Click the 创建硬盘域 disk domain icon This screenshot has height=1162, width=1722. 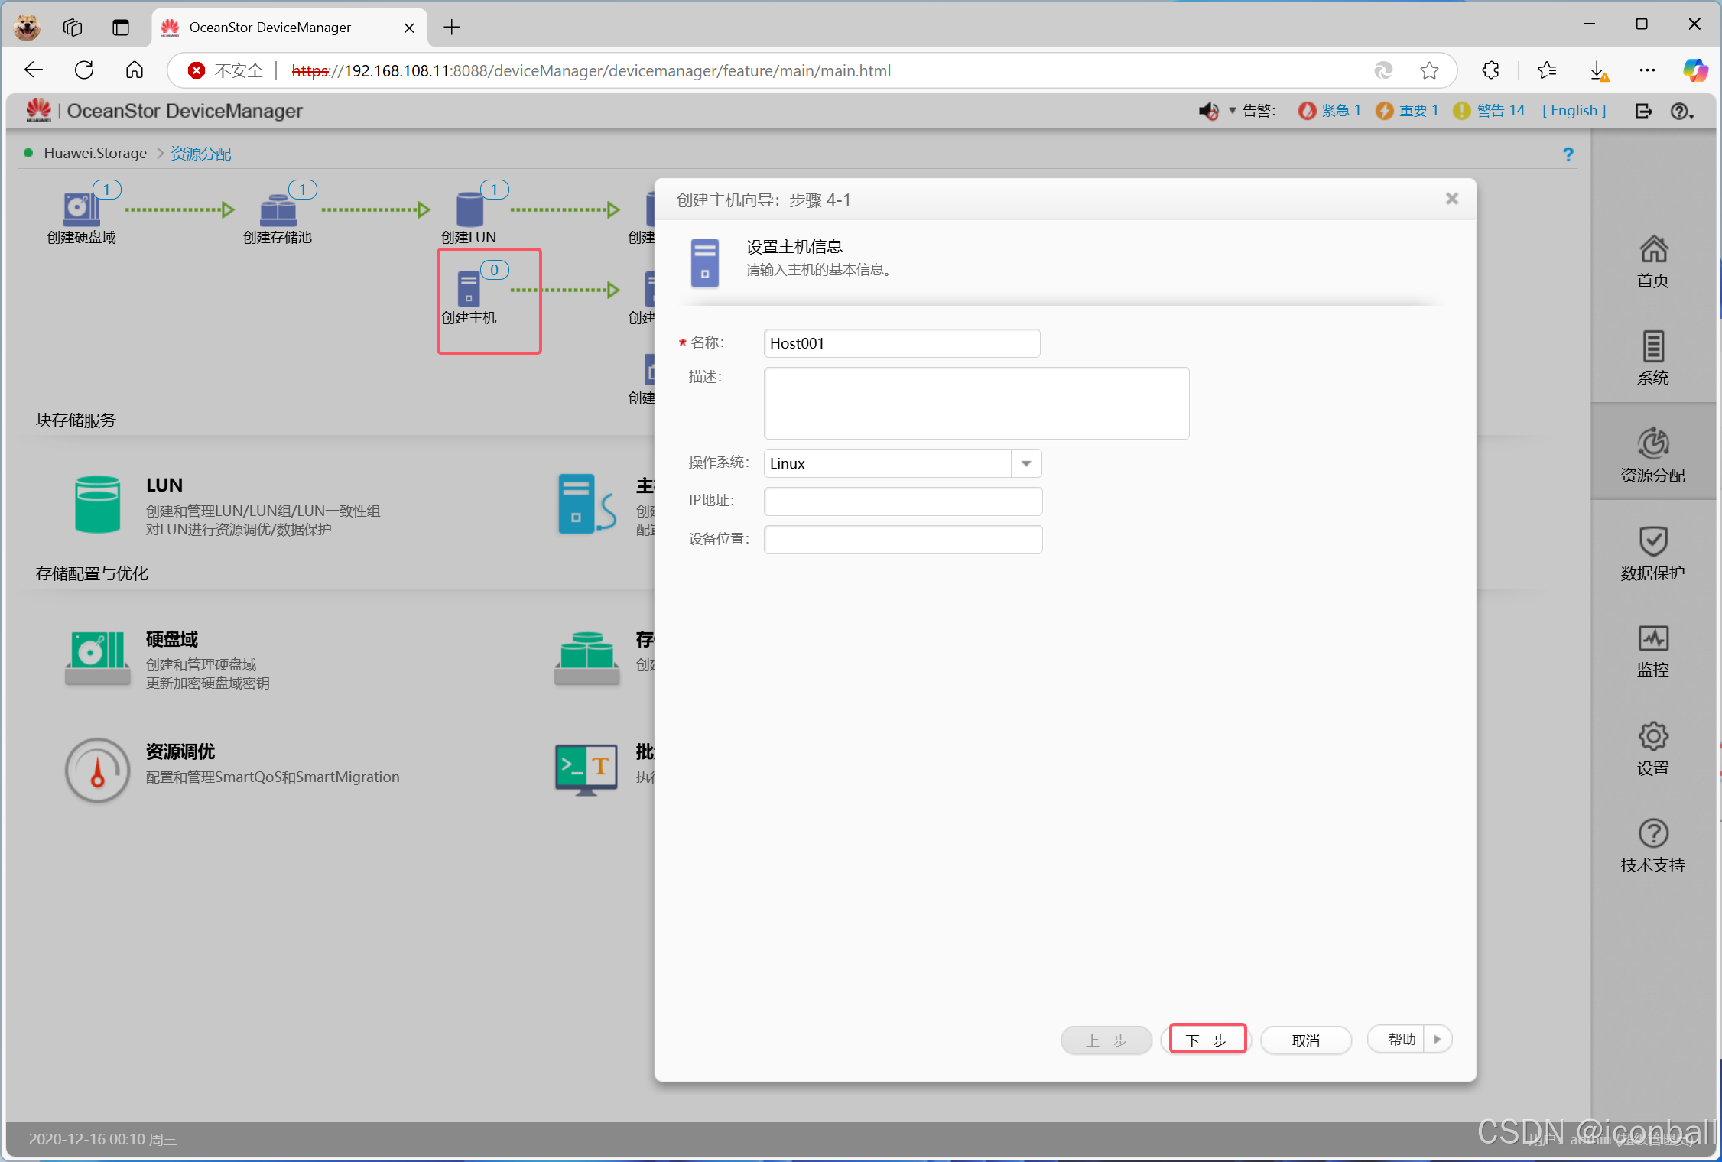click(81, 209)
